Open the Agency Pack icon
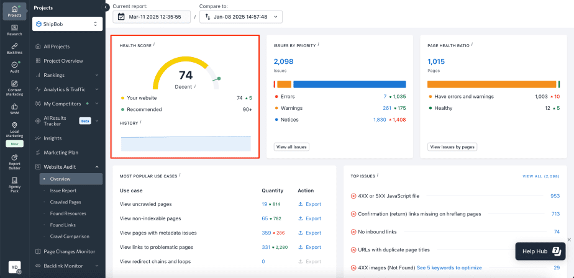This screenshot has height=278, width=574. coord(14,184)
